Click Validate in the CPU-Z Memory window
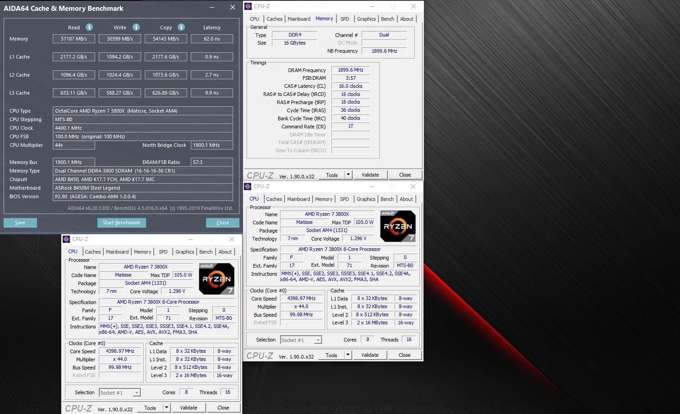Viewport: 680px width, 414px height. pyautogui.click(x=370, y=175)
